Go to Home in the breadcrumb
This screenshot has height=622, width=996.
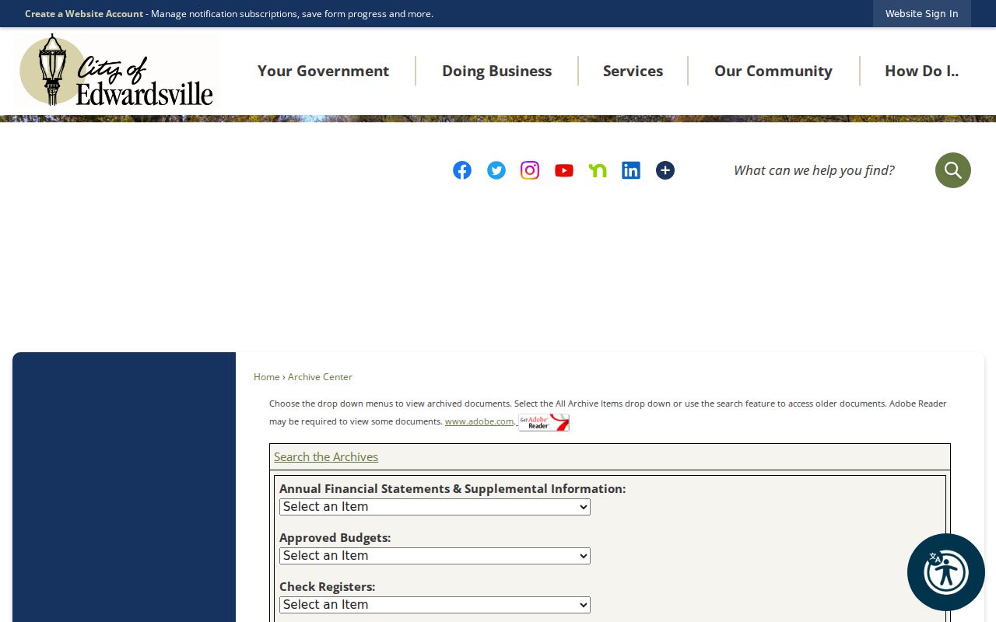(267, 377)
